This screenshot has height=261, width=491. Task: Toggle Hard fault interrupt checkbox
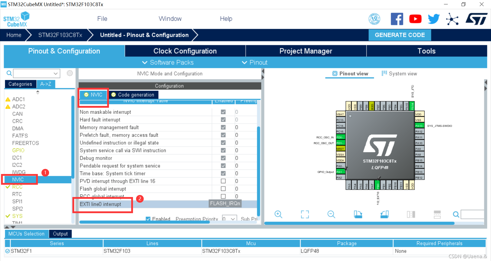click(223, 119)
